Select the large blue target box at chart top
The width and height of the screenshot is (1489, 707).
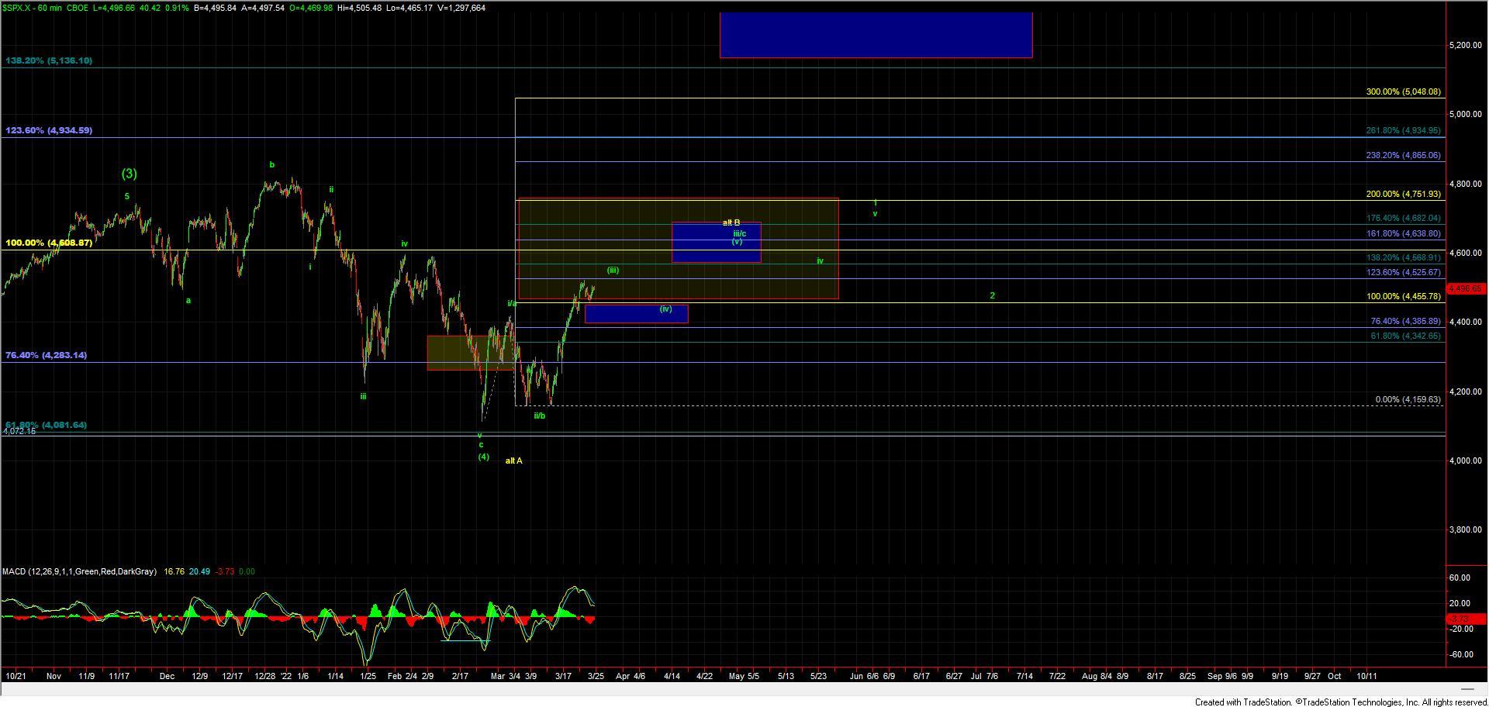pos(875,35)
